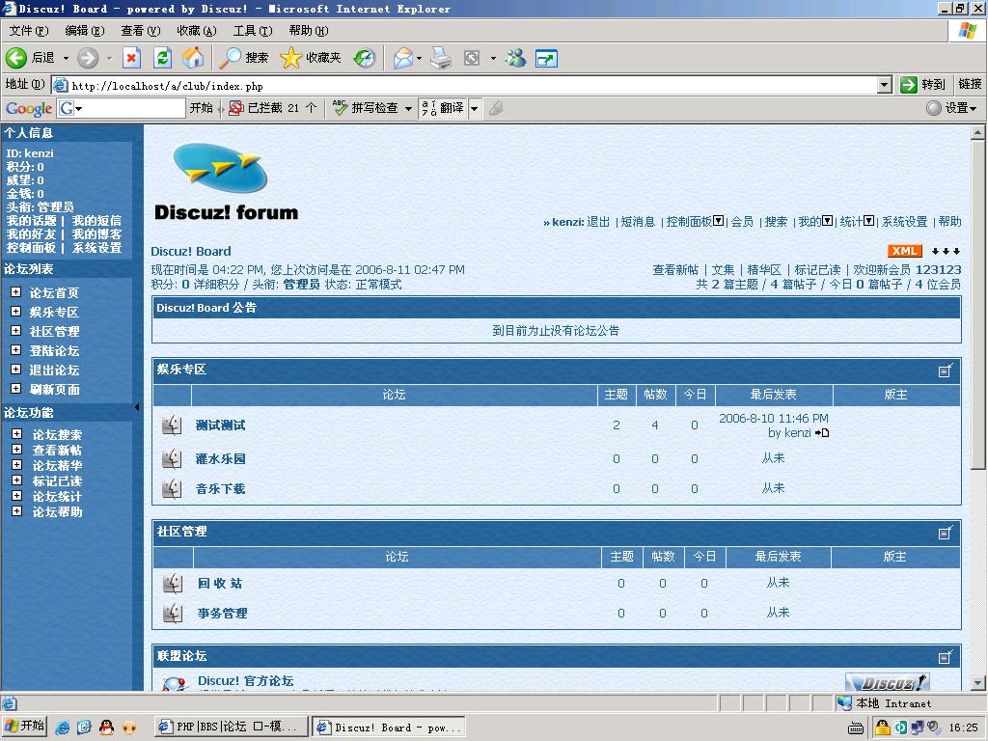Viewport: 988px width, 741px height.
Task: Open the 查看(V) menu
Action: [141, 30]
